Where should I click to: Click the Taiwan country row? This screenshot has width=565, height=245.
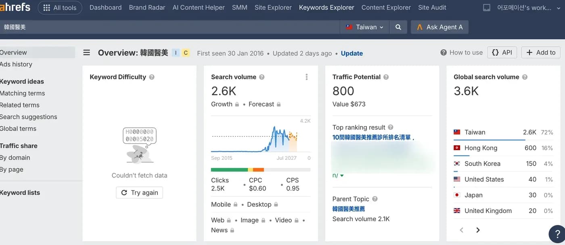click(x=503, y=132)
